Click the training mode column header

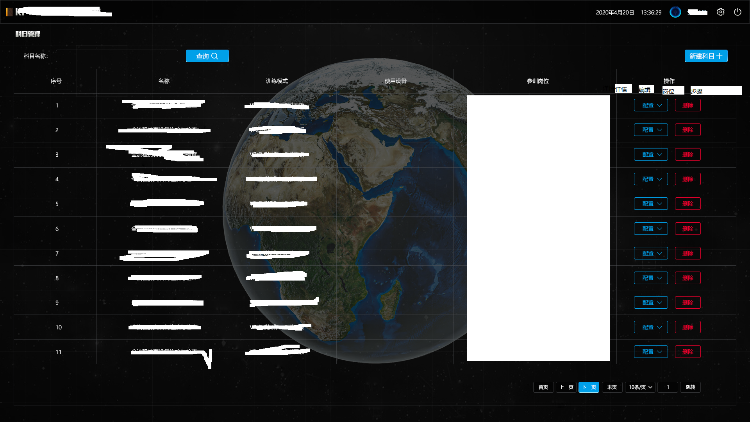[x=277, y=81]
